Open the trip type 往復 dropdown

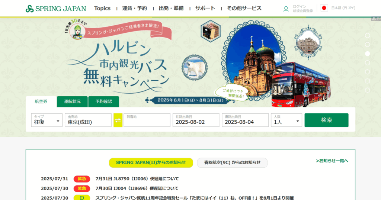[x=47, y=120]
